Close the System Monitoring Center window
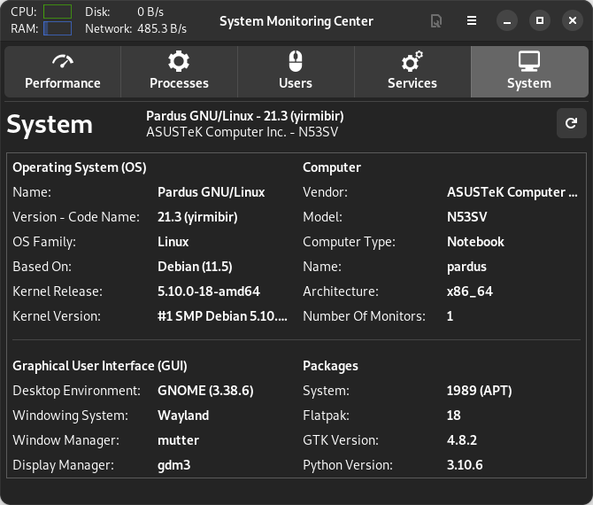This screenshot has width=593, height=505. pyautogui.click(x=573, y=20)
